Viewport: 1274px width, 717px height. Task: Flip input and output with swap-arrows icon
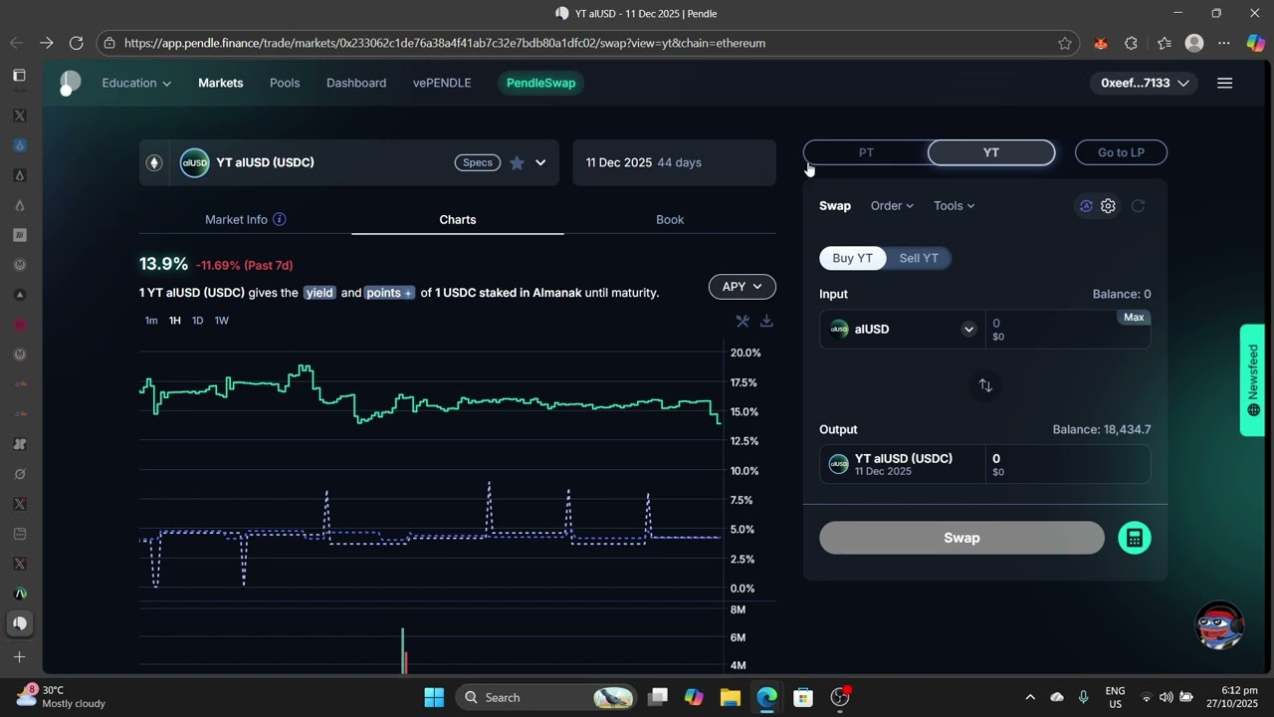985,385
